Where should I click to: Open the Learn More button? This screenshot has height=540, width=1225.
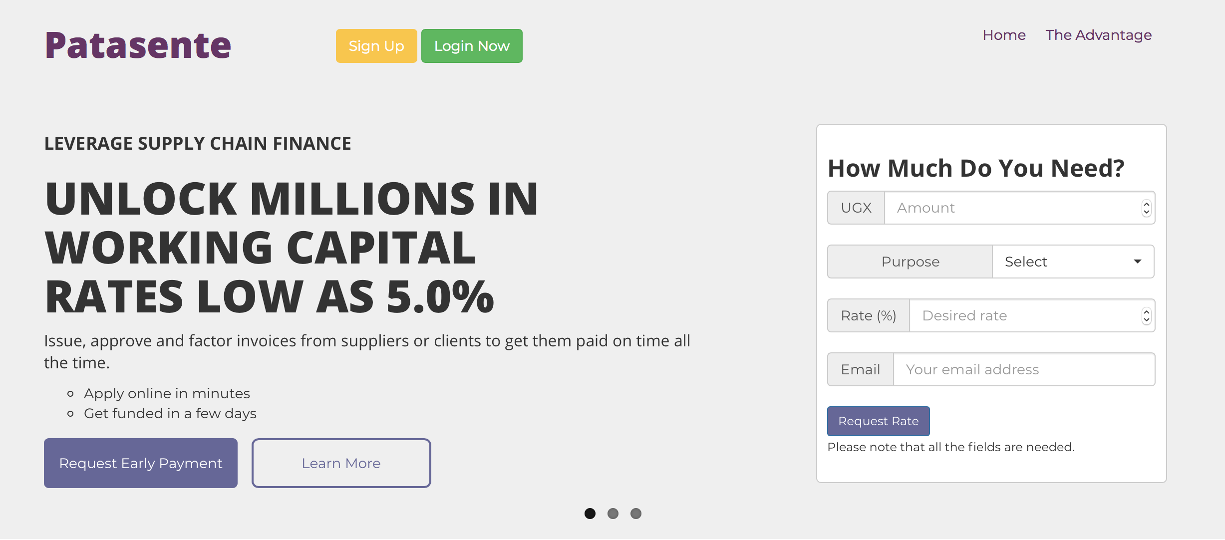(341, 463)
